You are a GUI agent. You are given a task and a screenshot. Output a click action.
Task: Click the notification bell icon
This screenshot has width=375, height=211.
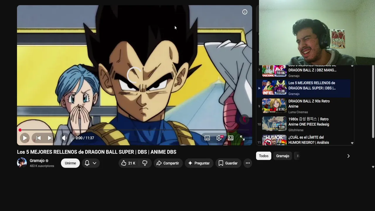pyautogui.click(x=87, y=163)
